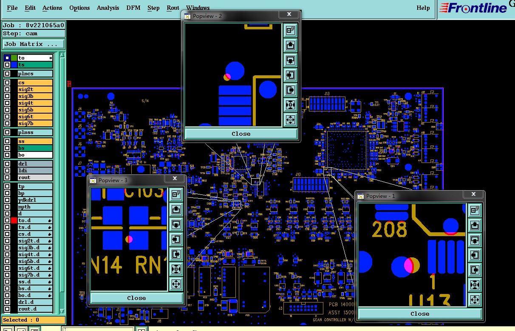Click outward-arrows zoom icon in Popview - 3
515x331 pixels.
click(175, 284)
